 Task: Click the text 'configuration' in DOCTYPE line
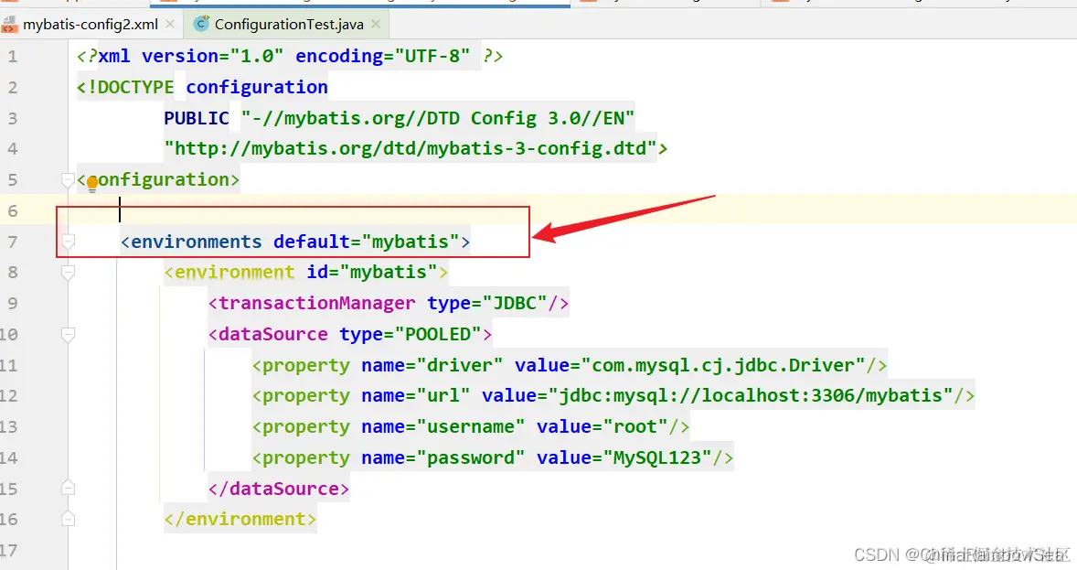[x=257, y=87]
